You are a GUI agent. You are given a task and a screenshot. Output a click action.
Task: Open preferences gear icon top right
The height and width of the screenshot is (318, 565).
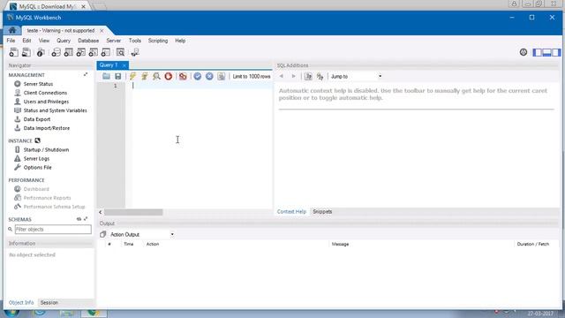(524, 52)
